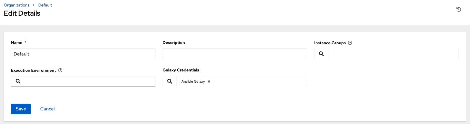
Task: Remove the Ansible Galaxy credential chip
Action: [x=209, y=81]
